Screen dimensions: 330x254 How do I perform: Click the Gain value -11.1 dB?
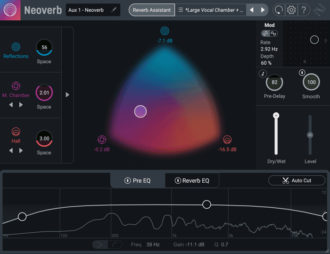[195, 245]
